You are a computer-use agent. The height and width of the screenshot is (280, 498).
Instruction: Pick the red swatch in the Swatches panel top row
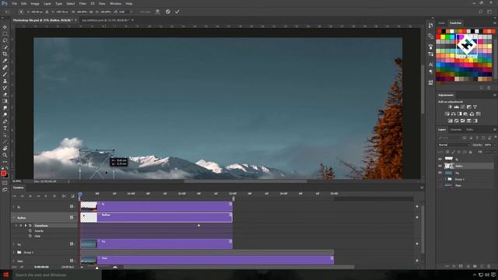pos(439,31)
